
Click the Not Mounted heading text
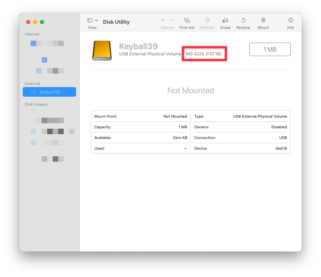click(190, 90)
